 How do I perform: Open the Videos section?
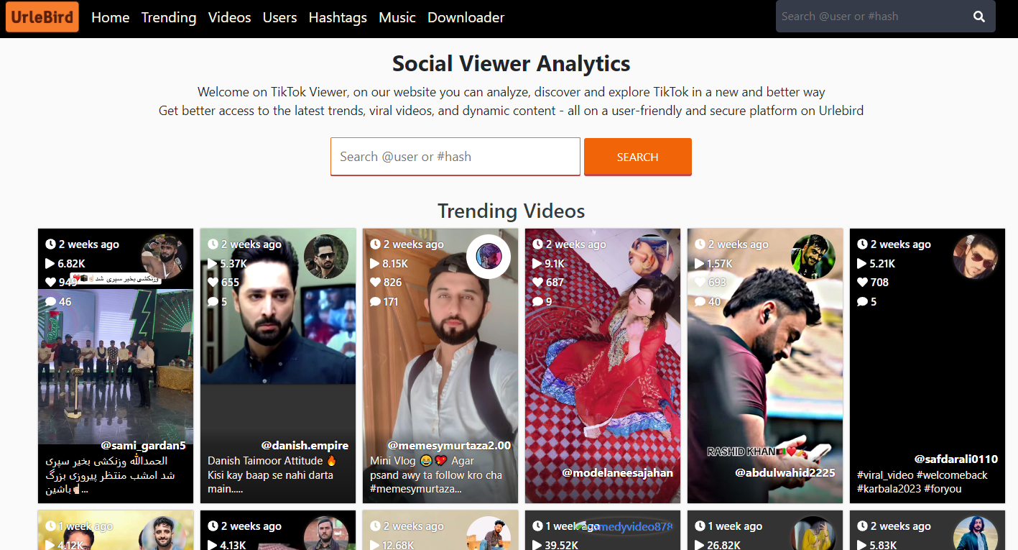[x=230, y=17]
